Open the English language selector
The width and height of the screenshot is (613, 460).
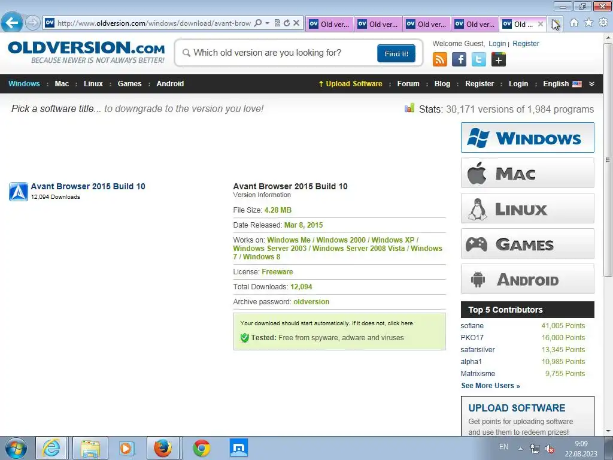[x=562, y=84]
